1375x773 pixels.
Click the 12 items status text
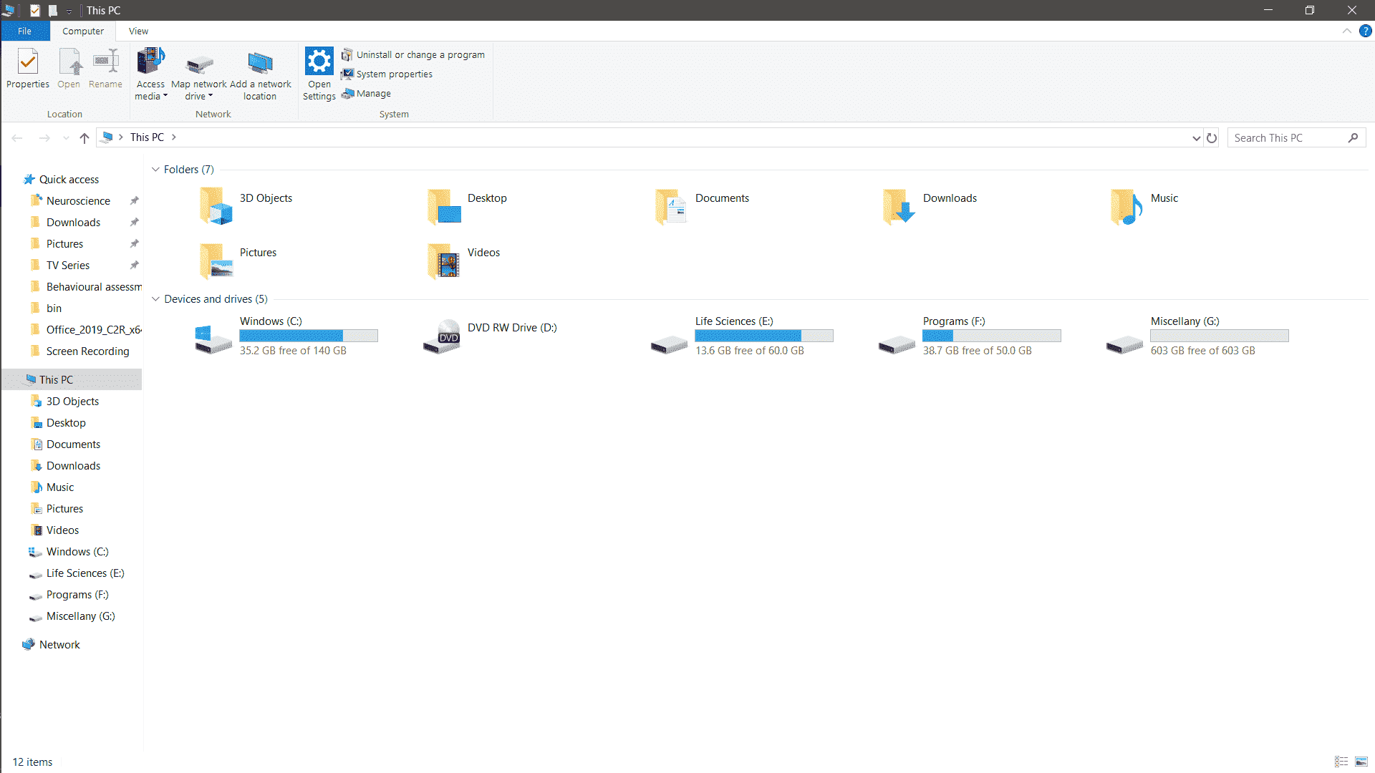tap(33, 762)
